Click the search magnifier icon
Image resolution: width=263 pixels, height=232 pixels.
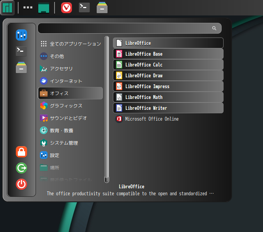[x=214, y=28]
